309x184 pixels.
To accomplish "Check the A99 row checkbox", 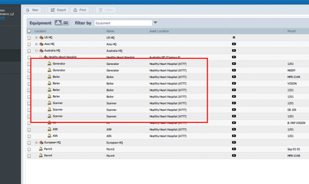I will (29, 129).
